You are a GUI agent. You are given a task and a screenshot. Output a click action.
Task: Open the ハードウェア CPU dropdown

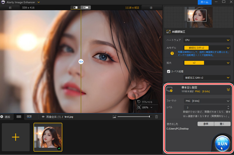tap(207, 40)
